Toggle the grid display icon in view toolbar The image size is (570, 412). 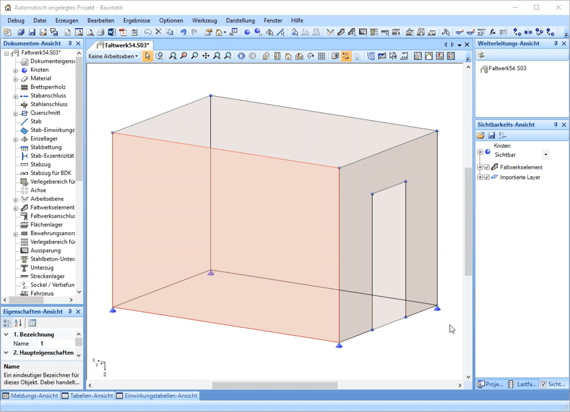coord(321,56)
